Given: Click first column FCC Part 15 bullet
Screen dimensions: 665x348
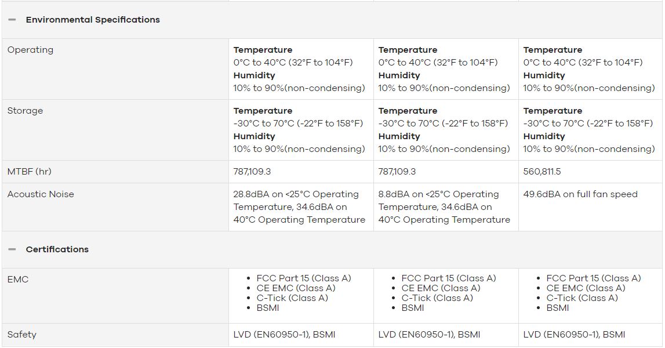Looking at the screenshot, I should point(304,278).
